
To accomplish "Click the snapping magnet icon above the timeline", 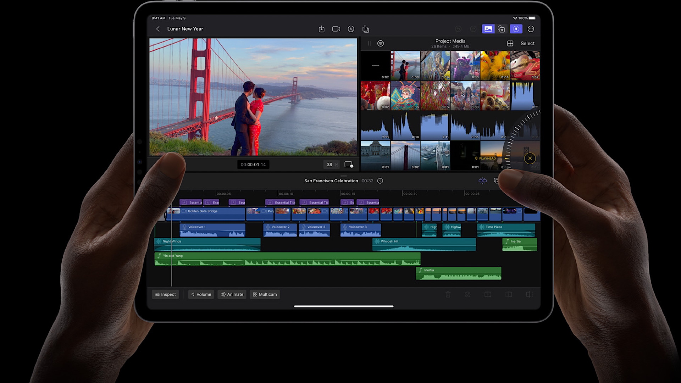I will point(482,181).
